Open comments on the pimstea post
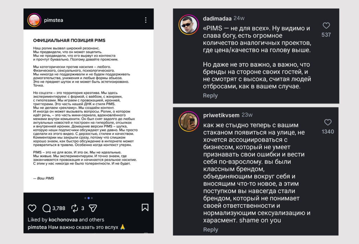The height and width of the screenshot is (244, 359). pos(47,208)
